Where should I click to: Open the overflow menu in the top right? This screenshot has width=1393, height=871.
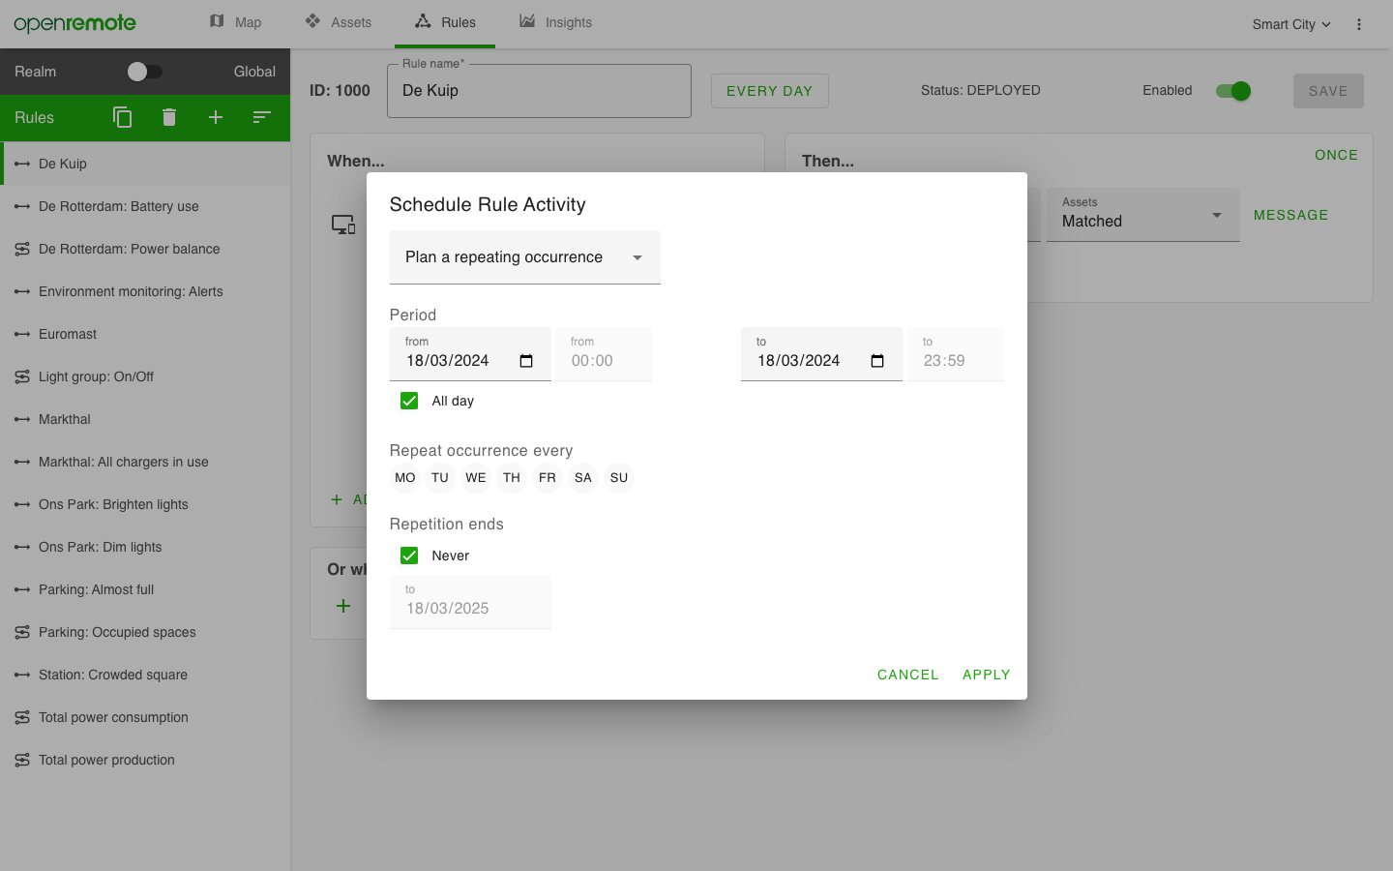pyautogui.click(x=1358, y=23)
